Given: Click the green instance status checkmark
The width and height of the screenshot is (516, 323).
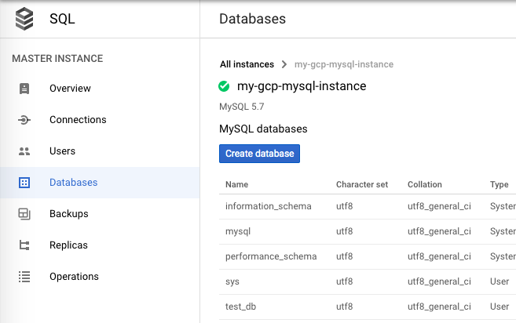Looking at the screenshot, I should pyautogui.click(x=224, y=86).
